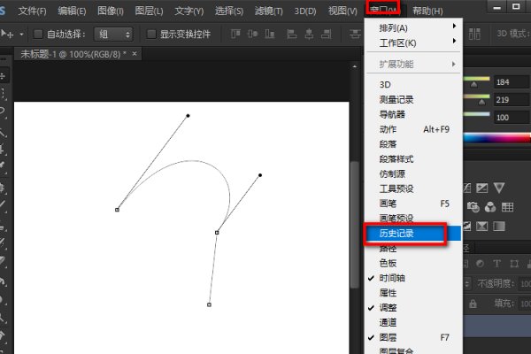531x354 pixels.
Task: Click the color value field showing 100
Action: tap(511, 118)
